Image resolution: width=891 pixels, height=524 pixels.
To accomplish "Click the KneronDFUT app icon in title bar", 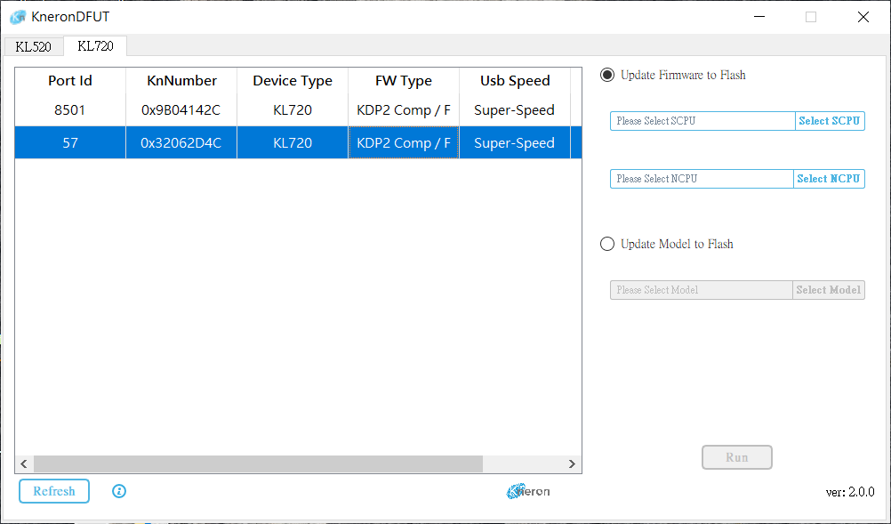I will tap(18, 17).
